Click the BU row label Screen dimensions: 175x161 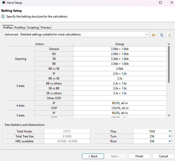pos(54,54)
